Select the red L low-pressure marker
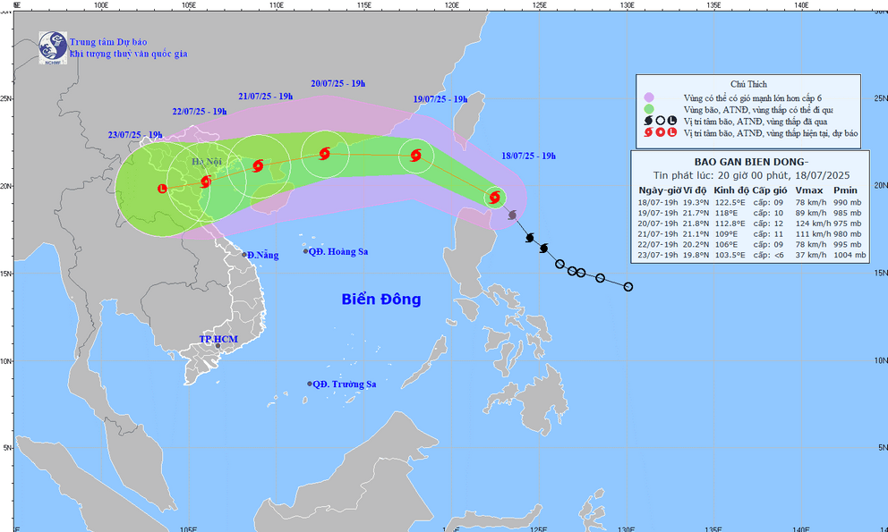Screen dimensions: 888x532 [163, 189]
